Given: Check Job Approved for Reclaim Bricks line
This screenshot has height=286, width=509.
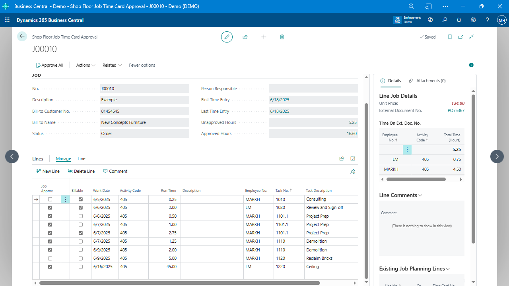Looking at the screenshot, I should (50, 258).
